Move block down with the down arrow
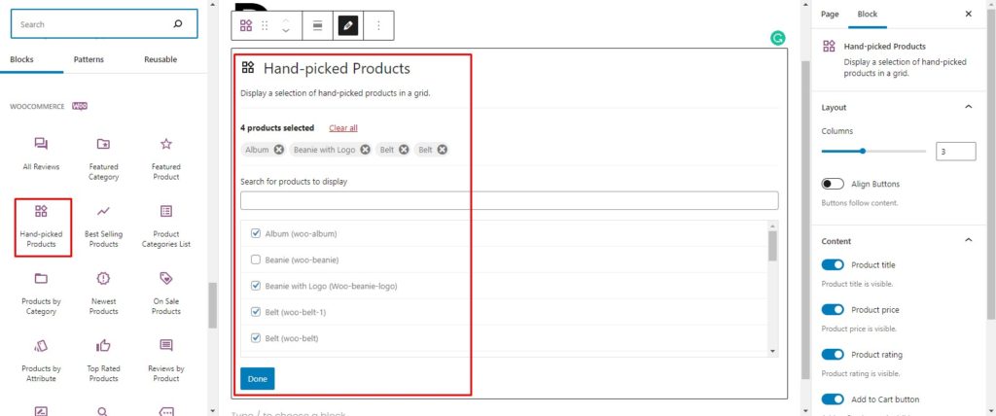Image resolution: width=996 pixels, height=416 pixels. (x=286, y=30)
